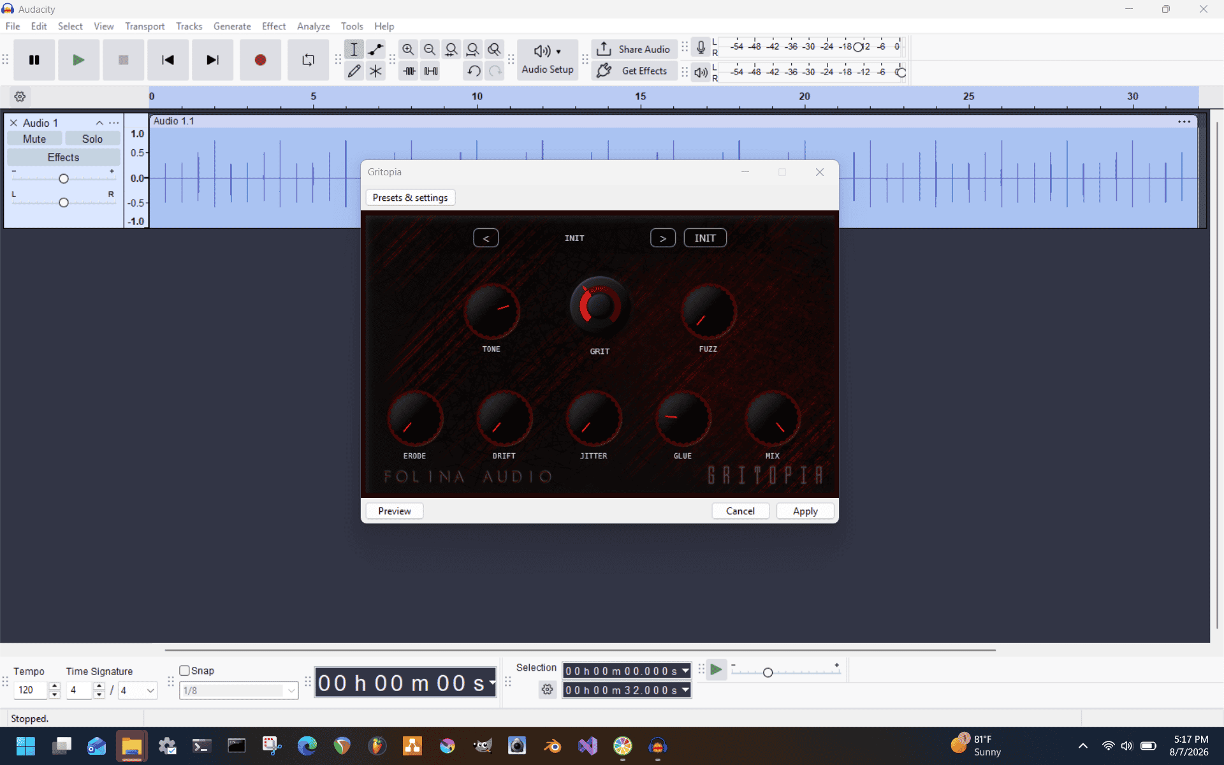Click the Play button in transport toolbar
Image resolution: width=1224 pixels, height=765 pixels.
78,60
